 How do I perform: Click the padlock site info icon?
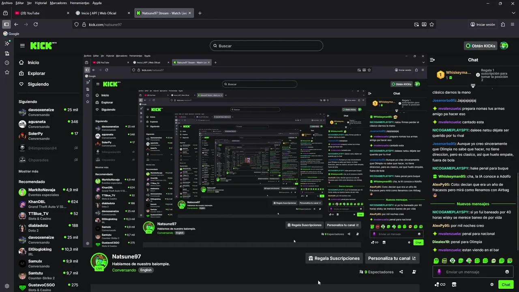tap(83, 24)
